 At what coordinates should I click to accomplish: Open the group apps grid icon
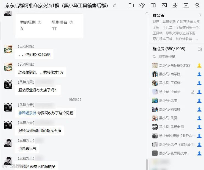coord(175,5)
